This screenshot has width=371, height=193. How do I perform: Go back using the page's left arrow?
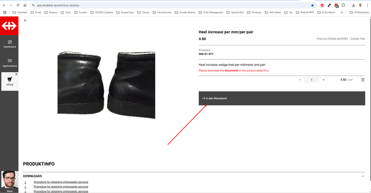(26, 20)
